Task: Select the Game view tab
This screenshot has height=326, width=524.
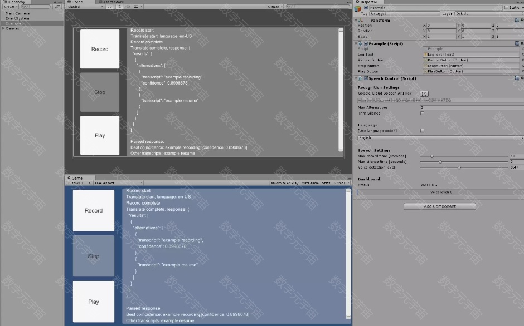Action: pos(76,178)
